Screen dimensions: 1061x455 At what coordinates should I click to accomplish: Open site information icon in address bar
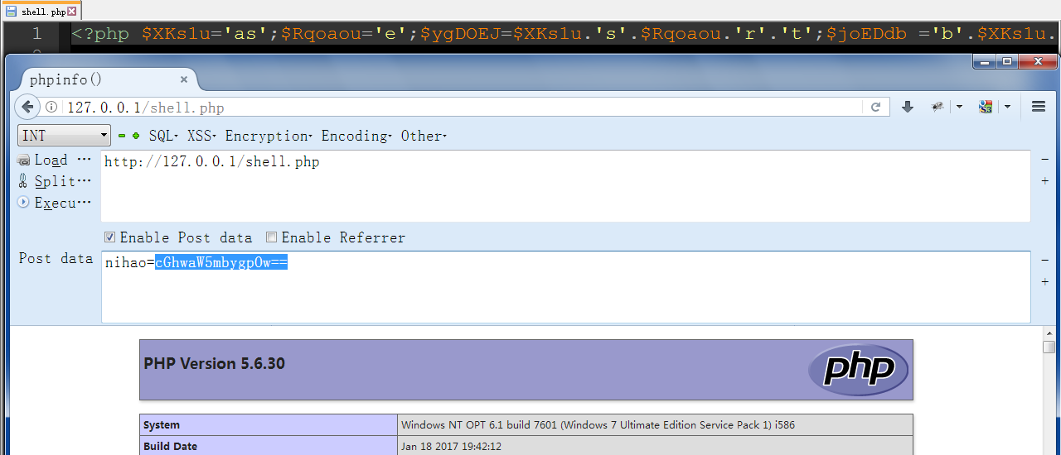51,107
